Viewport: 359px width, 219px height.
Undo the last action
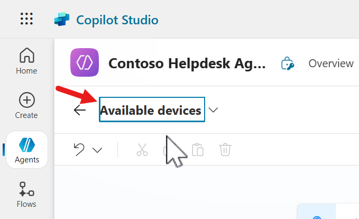79,150
